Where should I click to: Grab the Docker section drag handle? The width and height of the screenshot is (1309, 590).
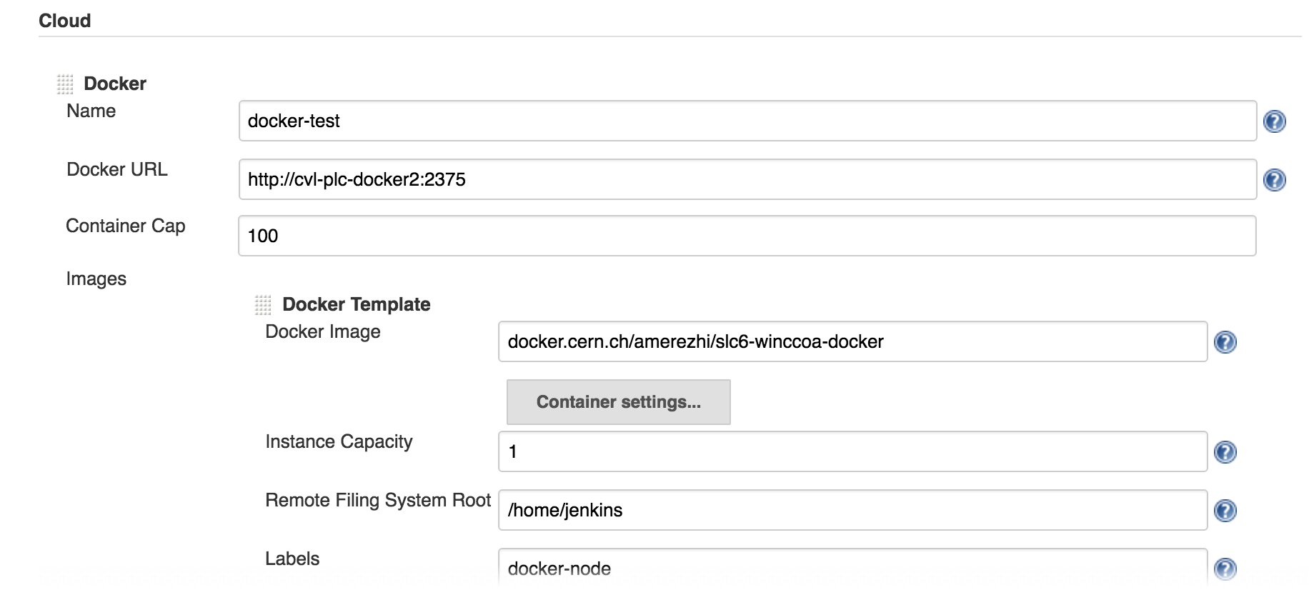[65, 83]
